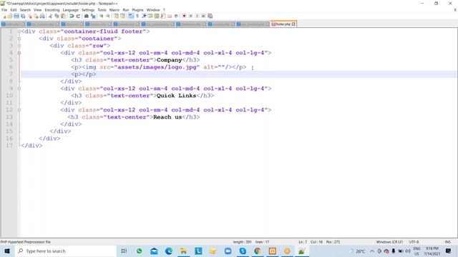Click the 'Quick Links' heading text
Screen dimensions: 458x257
point(177,96)
